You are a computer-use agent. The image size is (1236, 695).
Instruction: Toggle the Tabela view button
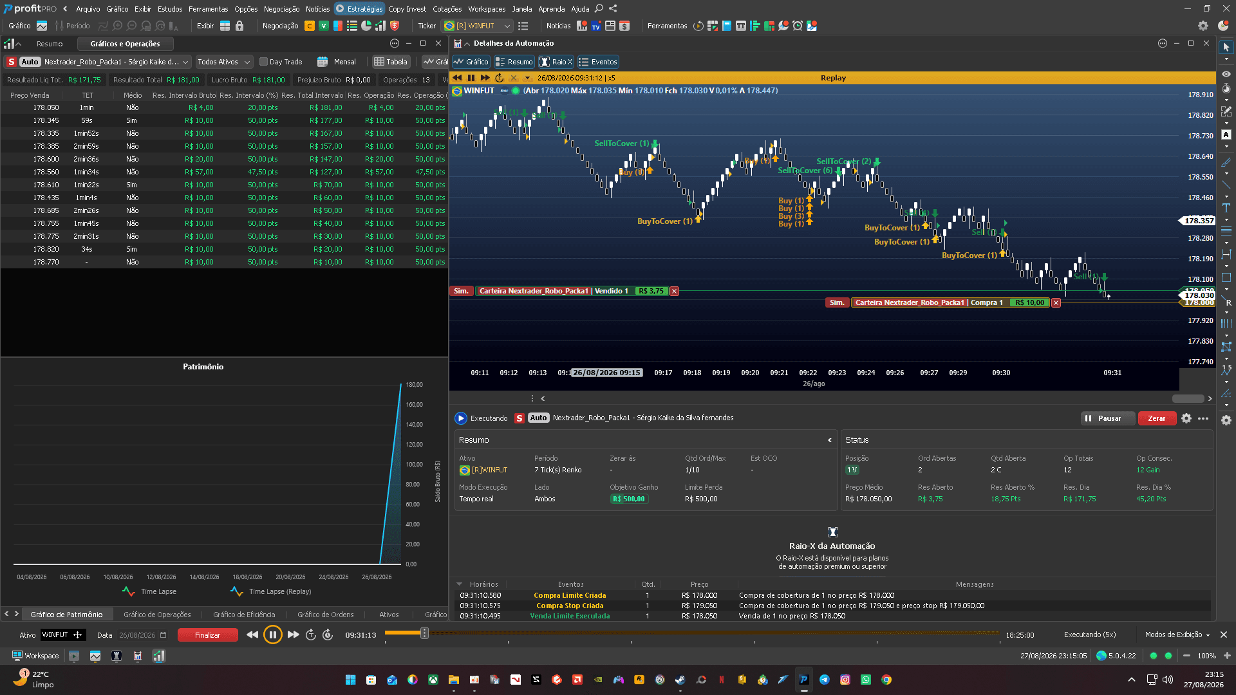391,62
